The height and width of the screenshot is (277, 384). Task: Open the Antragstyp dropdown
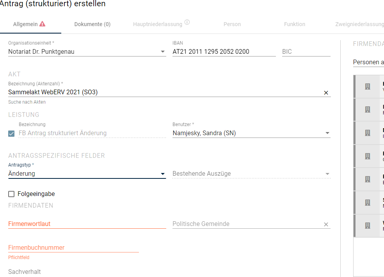pos(87,174)
